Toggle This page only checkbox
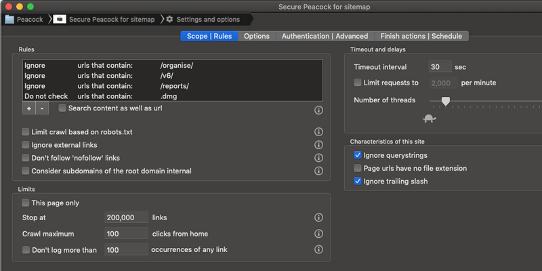The image size is (542, 271). pyautogui.click(x=26, y=203)
